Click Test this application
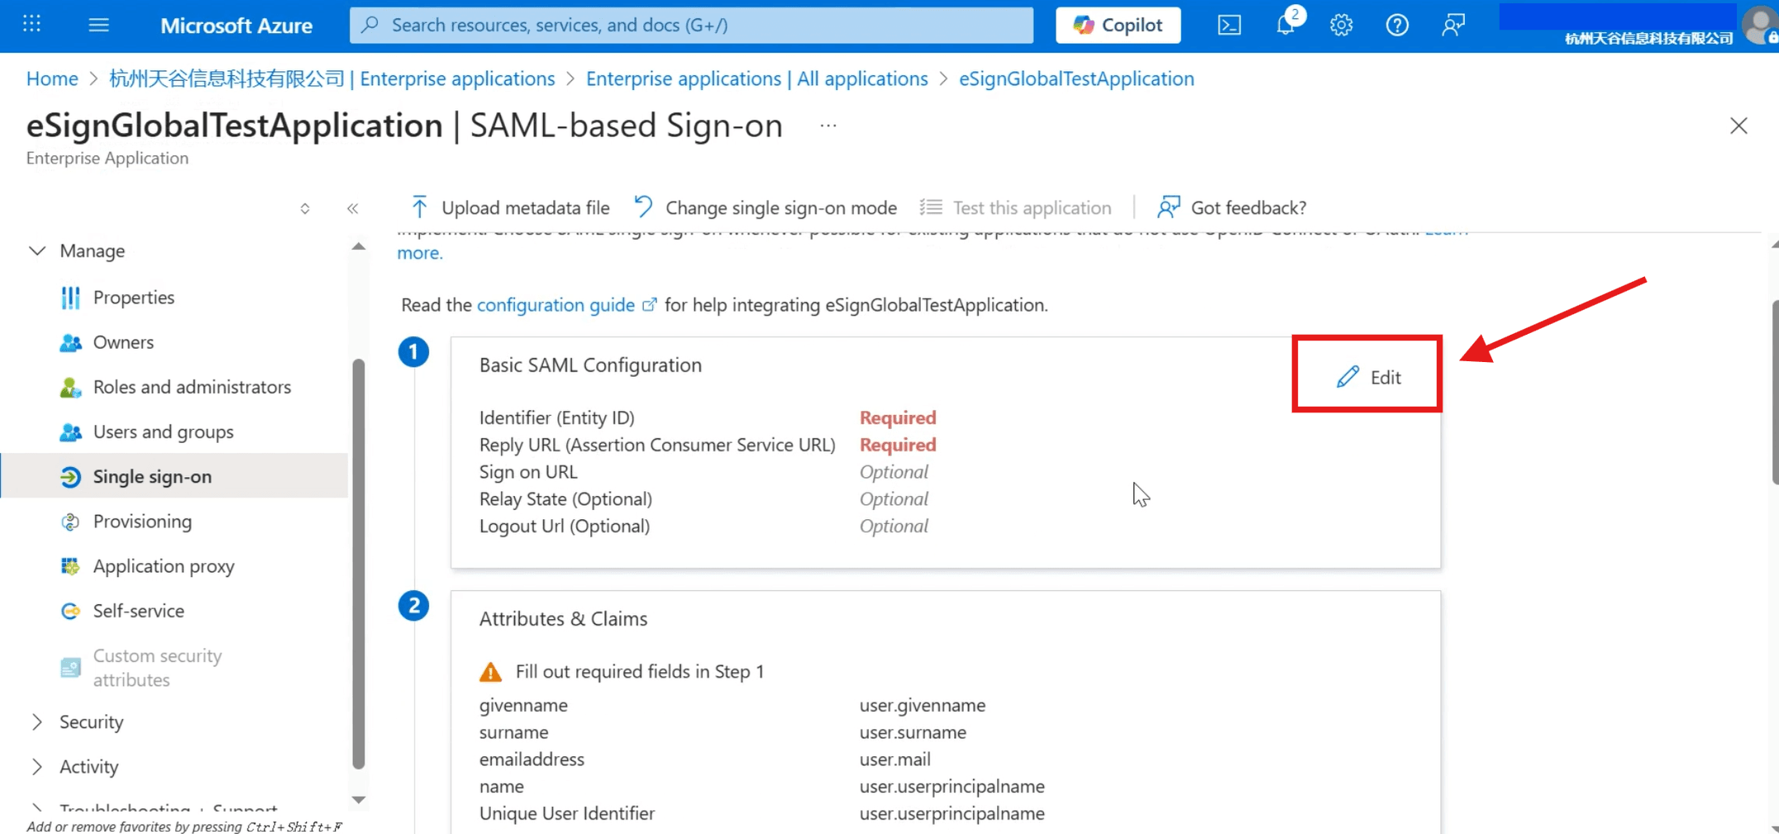This screenshot has width=1779, height=834. pos(1016,207)
